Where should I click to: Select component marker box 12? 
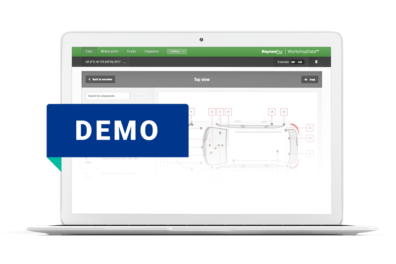(x=212, y=111)
